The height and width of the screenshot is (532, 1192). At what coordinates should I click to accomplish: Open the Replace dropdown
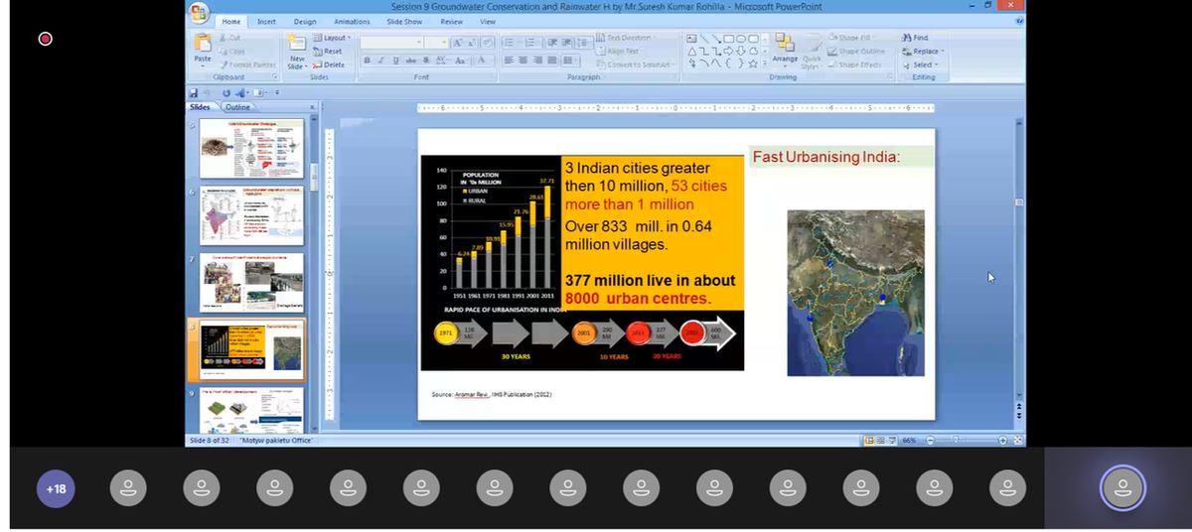pyautogui.click(x=923, y=52)
